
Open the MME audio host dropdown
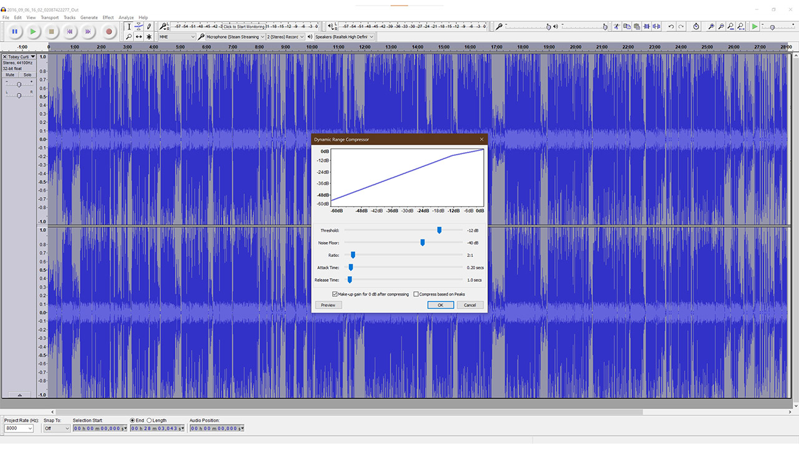[177, 37]
